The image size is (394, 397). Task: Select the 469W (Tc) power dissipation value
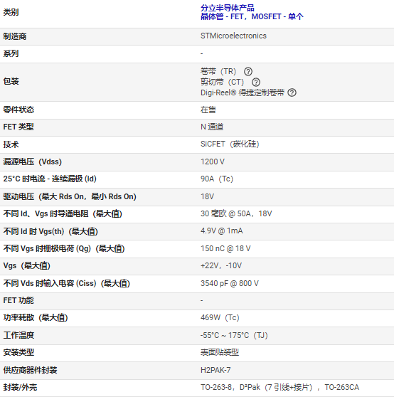pos(220,317)
